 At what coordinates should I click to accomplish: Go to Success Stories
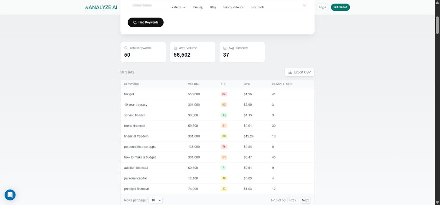click(233, 7)
